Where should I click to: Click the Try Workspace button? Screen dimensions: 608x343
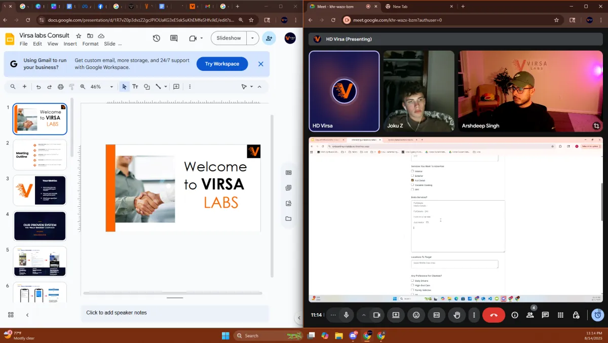222,64
